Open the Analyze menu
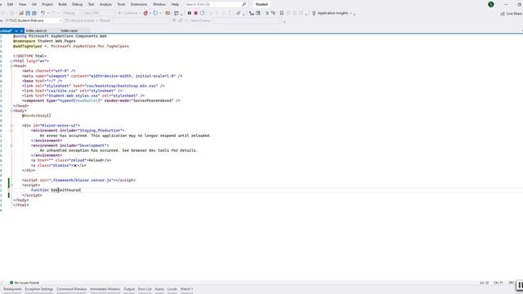This screenshot has height=294, width=523. [105, 4]
